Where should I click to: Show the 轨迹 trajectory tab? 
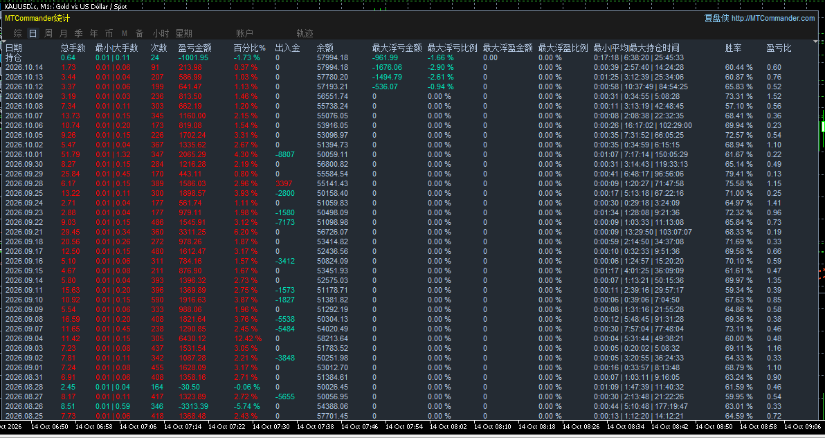pyautogui.click(x=305, y=33)
